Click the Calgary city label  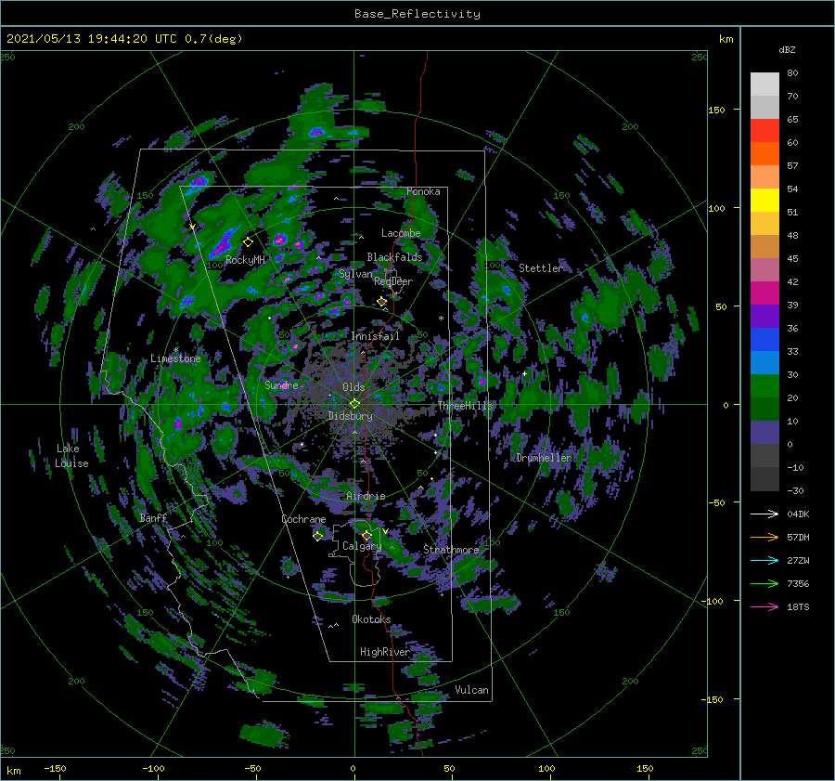[362, 546]
